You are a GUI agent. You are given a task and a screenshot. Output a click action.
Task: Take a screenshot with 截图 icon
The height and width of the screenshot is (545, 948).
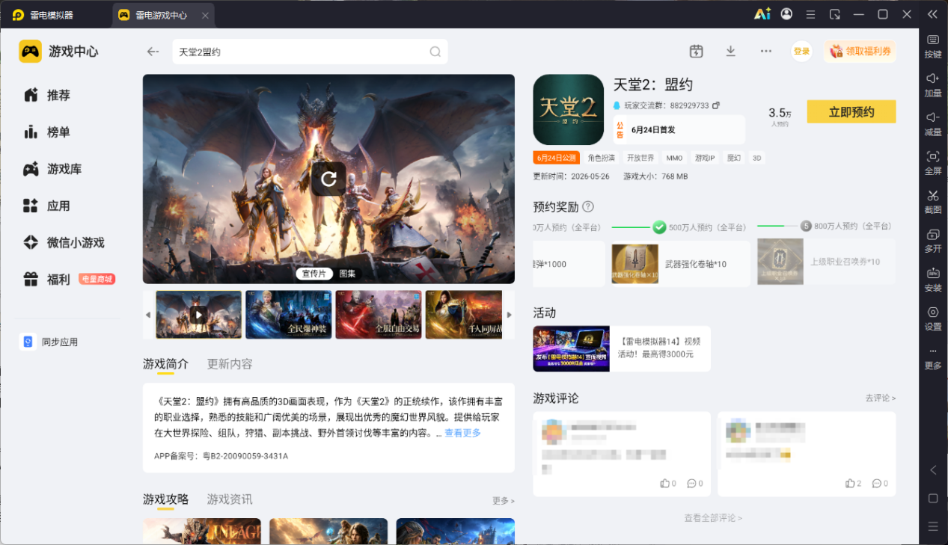pyautogui.click(x=933, y=201)
